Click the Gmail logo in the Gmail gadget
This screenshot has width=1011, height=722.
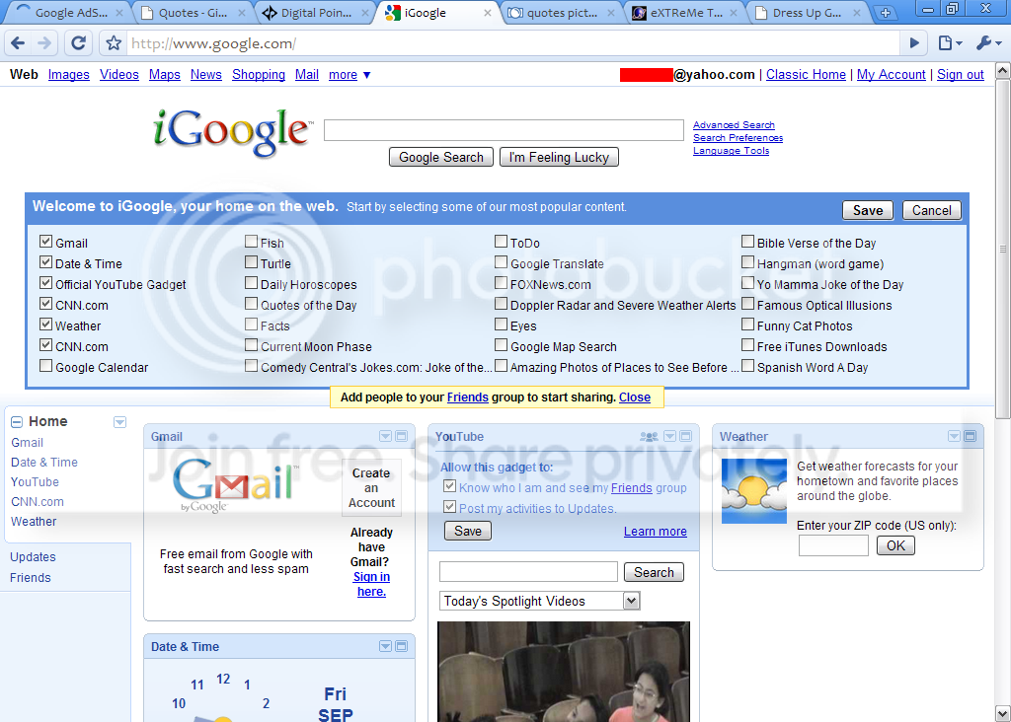pyautogui.click(x=236, y=485)
